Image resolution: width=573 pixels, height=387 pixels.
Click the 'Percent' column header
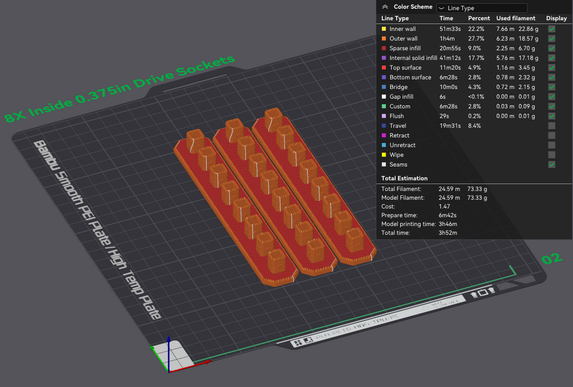pos(479,18)
